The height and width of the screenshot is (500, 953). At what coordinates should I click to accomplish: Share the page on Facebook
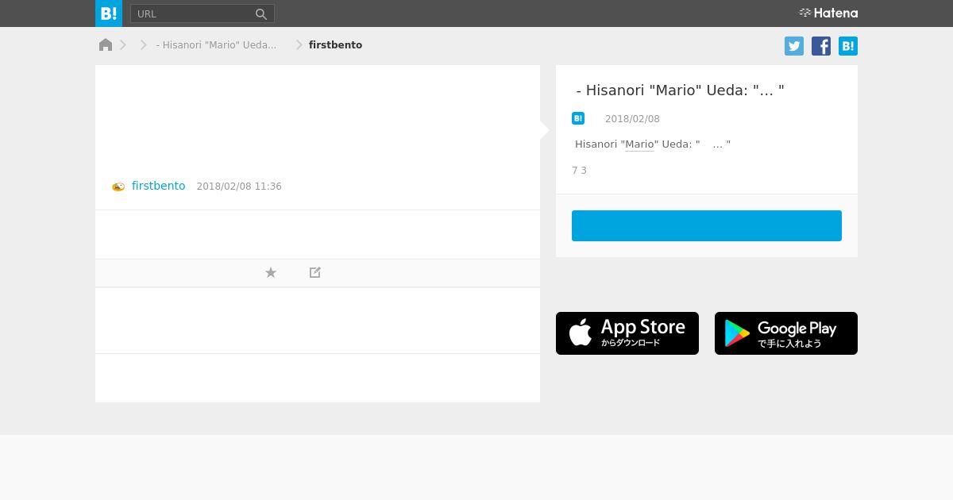point(821,46)
